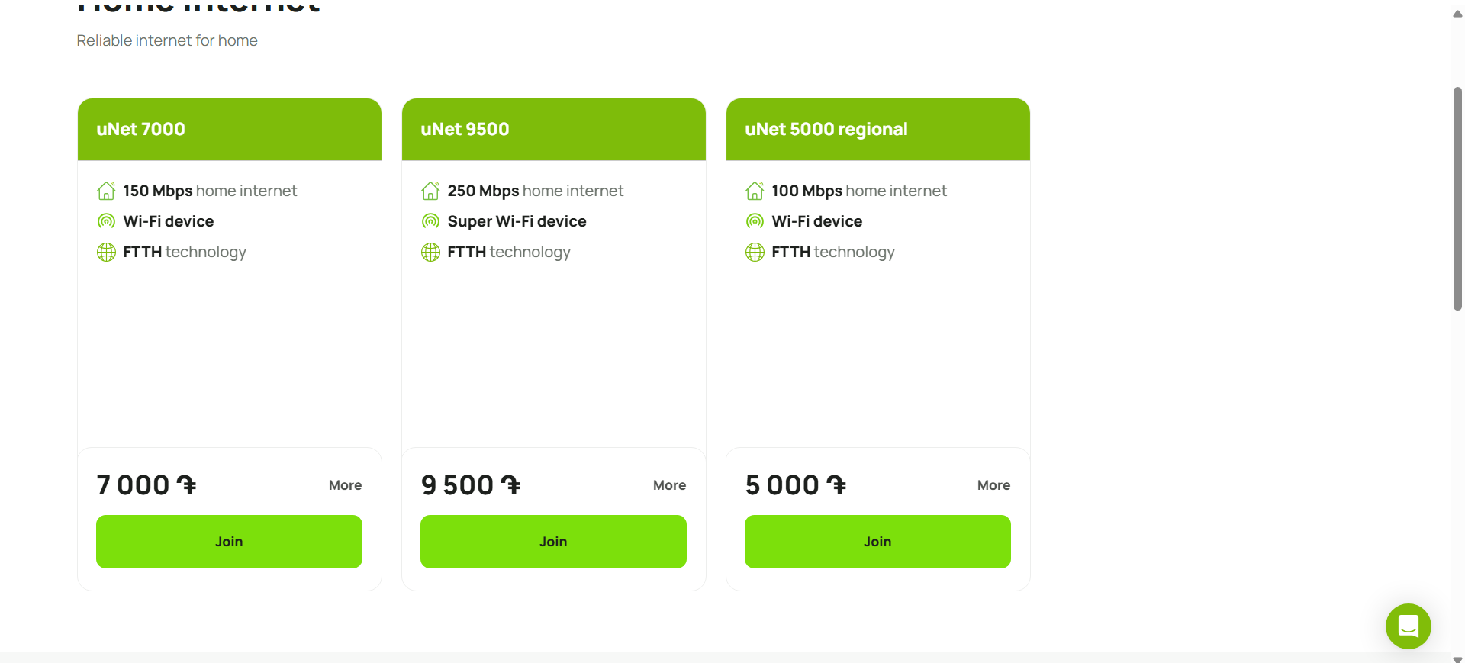Viewport: 1465px width, 663px height.
Task: Click the Super Wi-Fi device signal icon
Action: coord(430,221)
